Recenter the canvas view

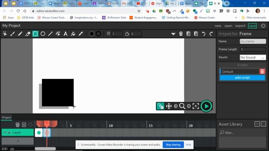pyautogui.click(x=196, y=106)
